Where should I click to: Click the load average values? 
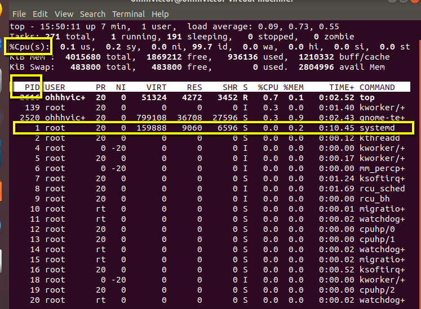coord(299,27)
